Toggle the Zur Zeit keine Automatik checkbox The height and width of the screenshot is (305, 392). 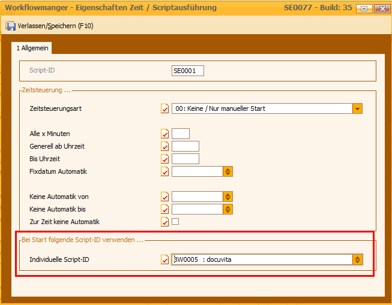175,222
